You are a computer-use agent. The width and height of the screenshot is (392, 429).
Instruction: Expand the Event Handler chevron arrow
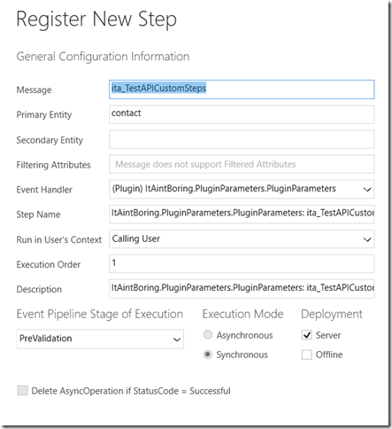coord(367,190)
